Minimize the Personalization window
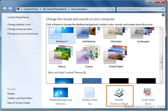The image size is (168, 111). pyautogui.click(x=148, y=2)
